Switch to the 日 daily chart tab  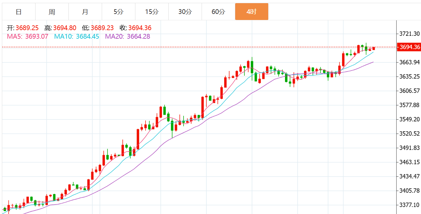tap(19, 12)
